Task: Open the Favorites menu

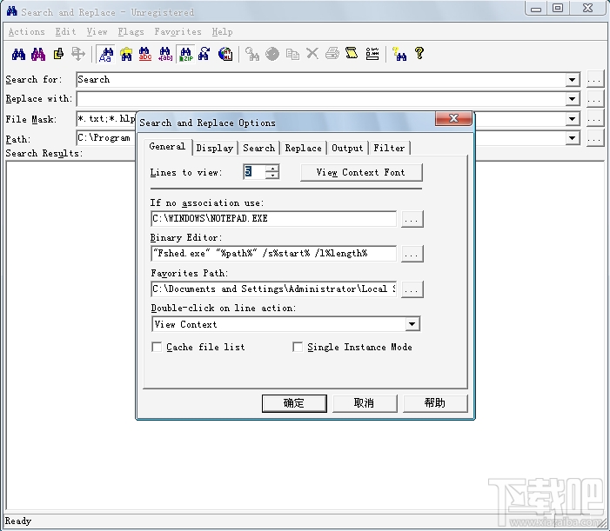Action: tap(178, 32)
